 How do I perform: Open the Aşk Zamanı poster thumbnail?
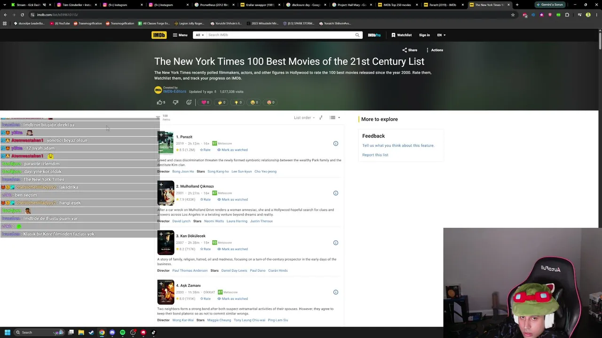[x=166, y=292]
